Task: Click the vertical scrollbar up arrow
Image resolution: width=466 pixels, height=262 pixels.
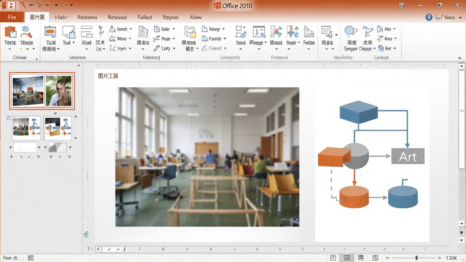Action: click(x=461, y=66)
